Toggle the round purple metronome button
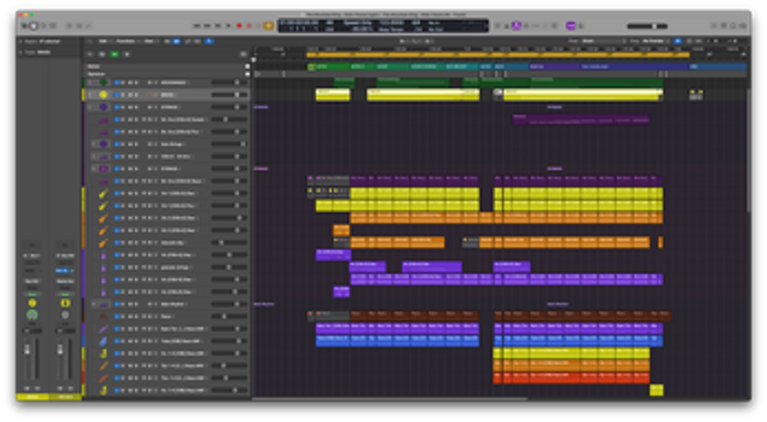767x422 pixels. (x=516, y=26)
